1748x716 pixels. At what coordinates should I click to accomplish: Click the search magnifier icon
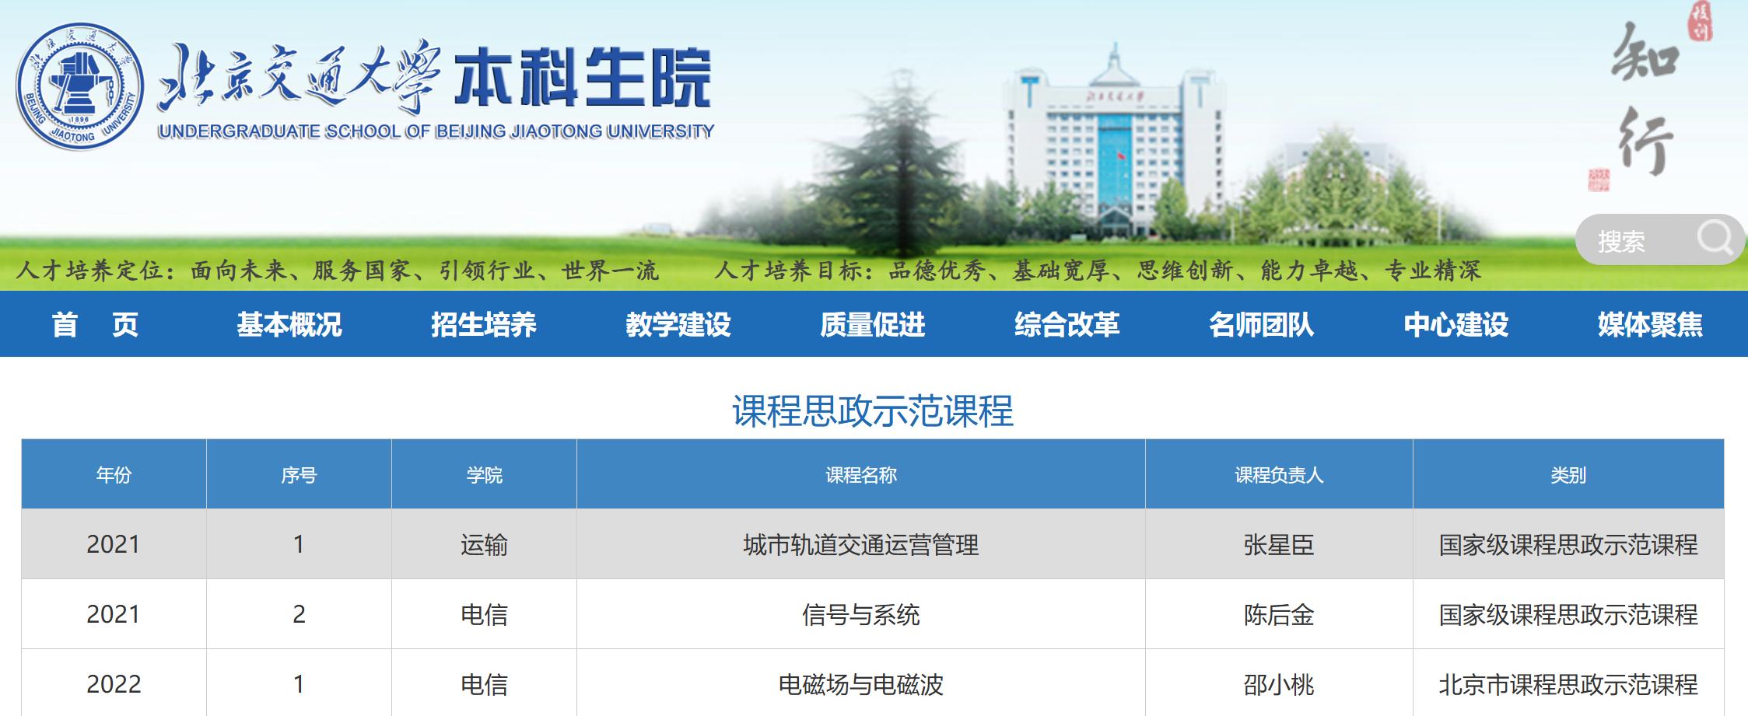tap(1714, 239)
